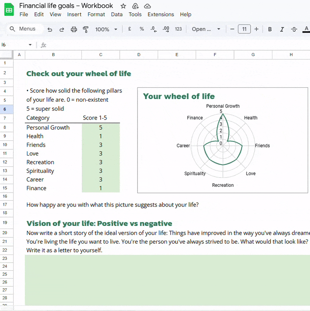Image resolution: width=310 pixels, height=311 pixels.
Task: Select the paint format roller icon
Action: [86, 29]
